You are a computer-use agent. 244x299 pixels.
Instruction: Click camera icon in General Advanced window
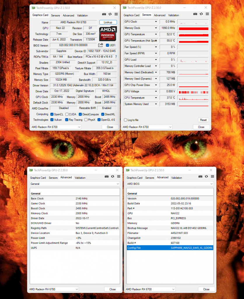click(x=107, y=176)
